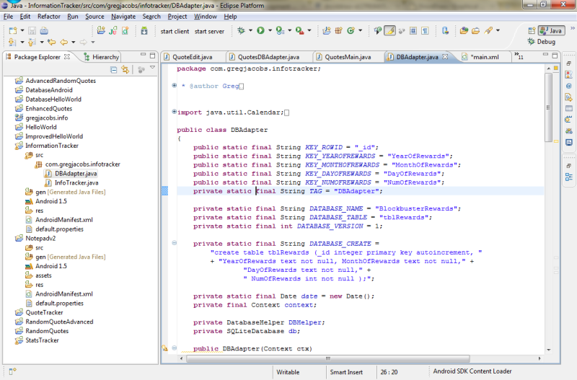Viewport: 577px width, 380px height.
Task: Click the start server button
Action: pos(209,31)
